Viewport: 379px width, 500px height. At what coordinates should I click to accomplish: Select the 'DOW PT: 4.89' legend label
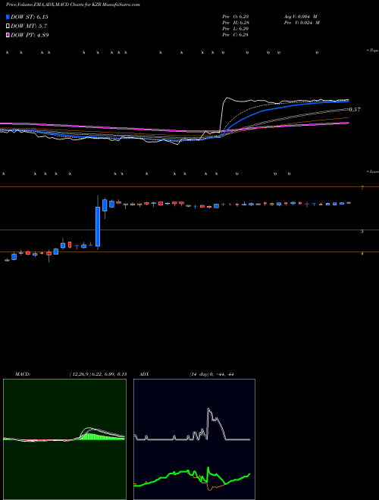[x=30, y=35]
